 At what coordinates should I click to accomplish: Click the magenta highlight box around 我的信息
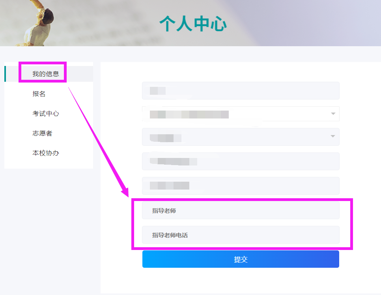[43, 72]
